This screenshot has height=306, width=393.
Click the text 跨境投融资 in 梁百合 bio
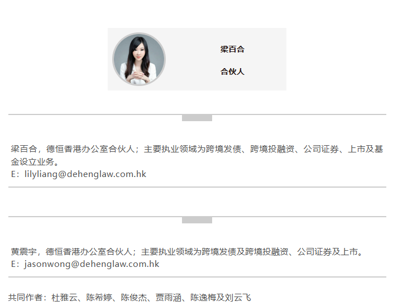coord(272,149)
